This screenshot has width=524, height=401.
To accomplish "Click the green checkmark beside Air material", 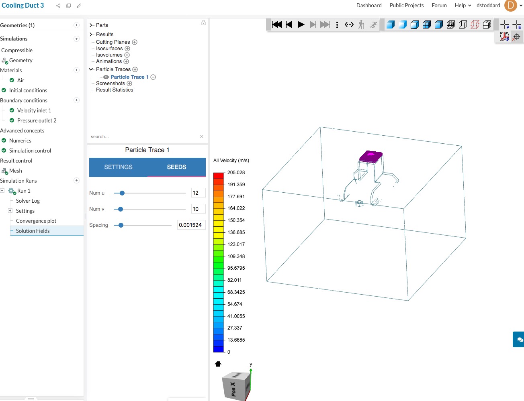I will [11, 80].
